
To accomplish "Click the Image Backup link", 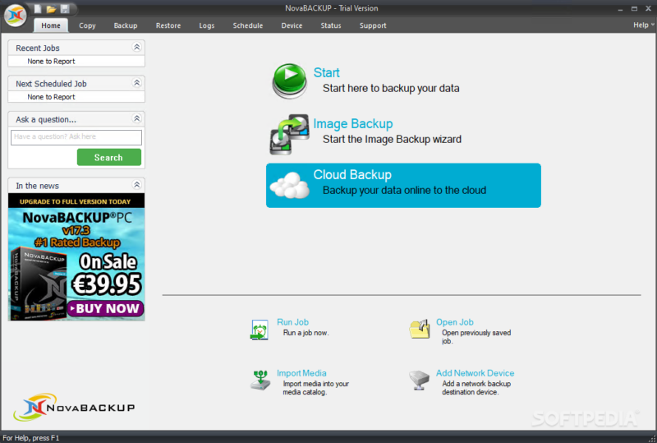I will click(x=353, y=124).
